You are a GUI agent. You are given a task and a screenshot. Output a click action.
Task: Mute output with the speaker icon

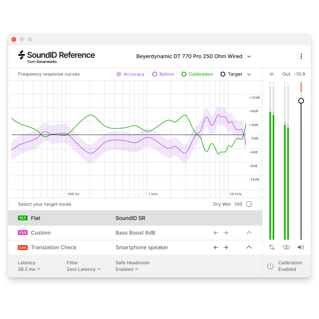(x=301, y=247)
